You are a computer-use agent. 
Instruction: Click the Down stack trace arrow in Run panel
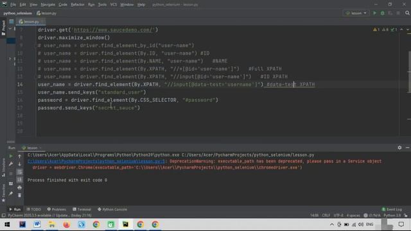click(x=19, y=164)
